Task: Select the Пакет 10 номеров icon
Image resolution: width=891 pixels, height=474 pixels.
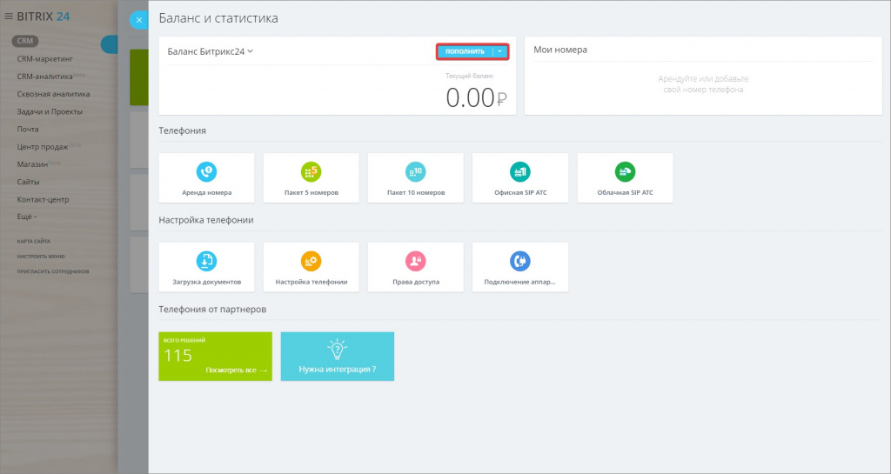Action: (415, 171)
